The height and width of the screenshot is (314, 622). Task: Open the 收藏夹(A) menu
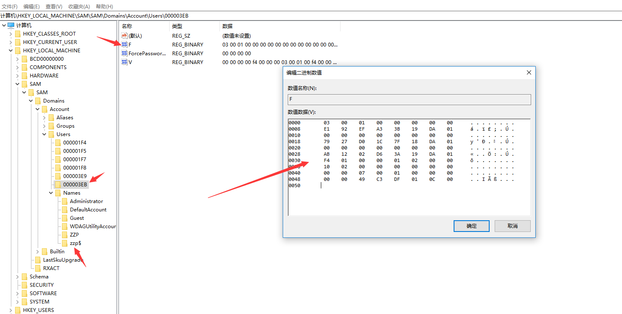[79, 7]
